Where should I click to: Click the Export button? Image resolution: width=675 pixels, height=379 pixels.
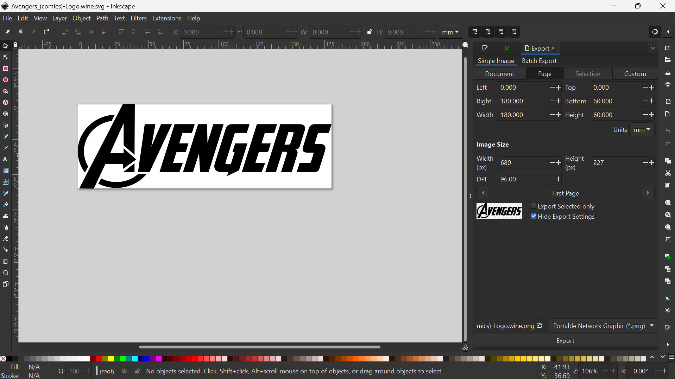tap(565, 341)
